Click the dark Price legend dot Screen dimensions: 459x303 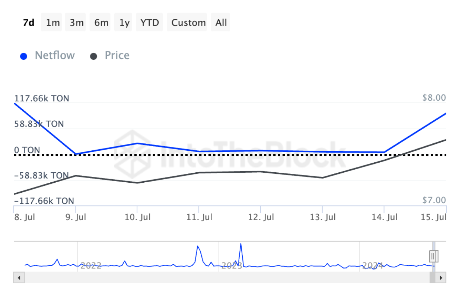tap(94, 56)
